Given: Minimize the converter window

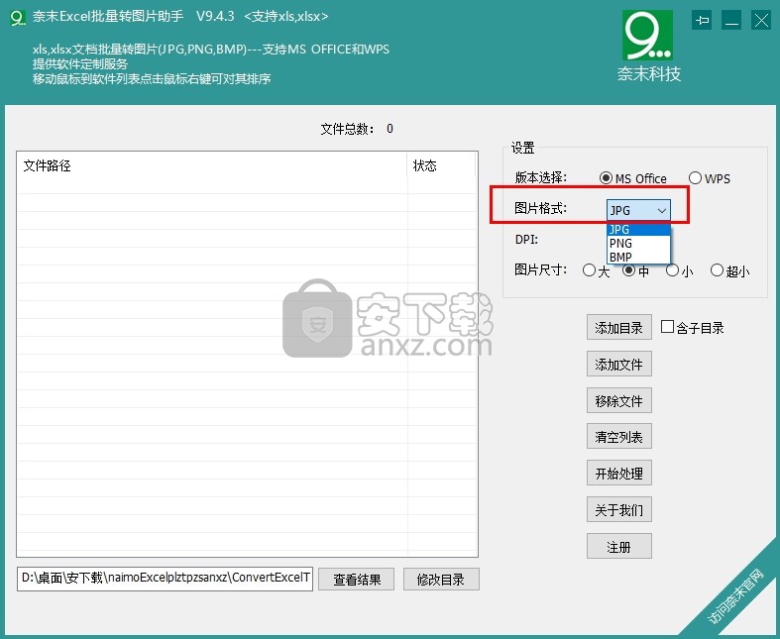Looking at the screenshot, I should click(x=731, y=21).
